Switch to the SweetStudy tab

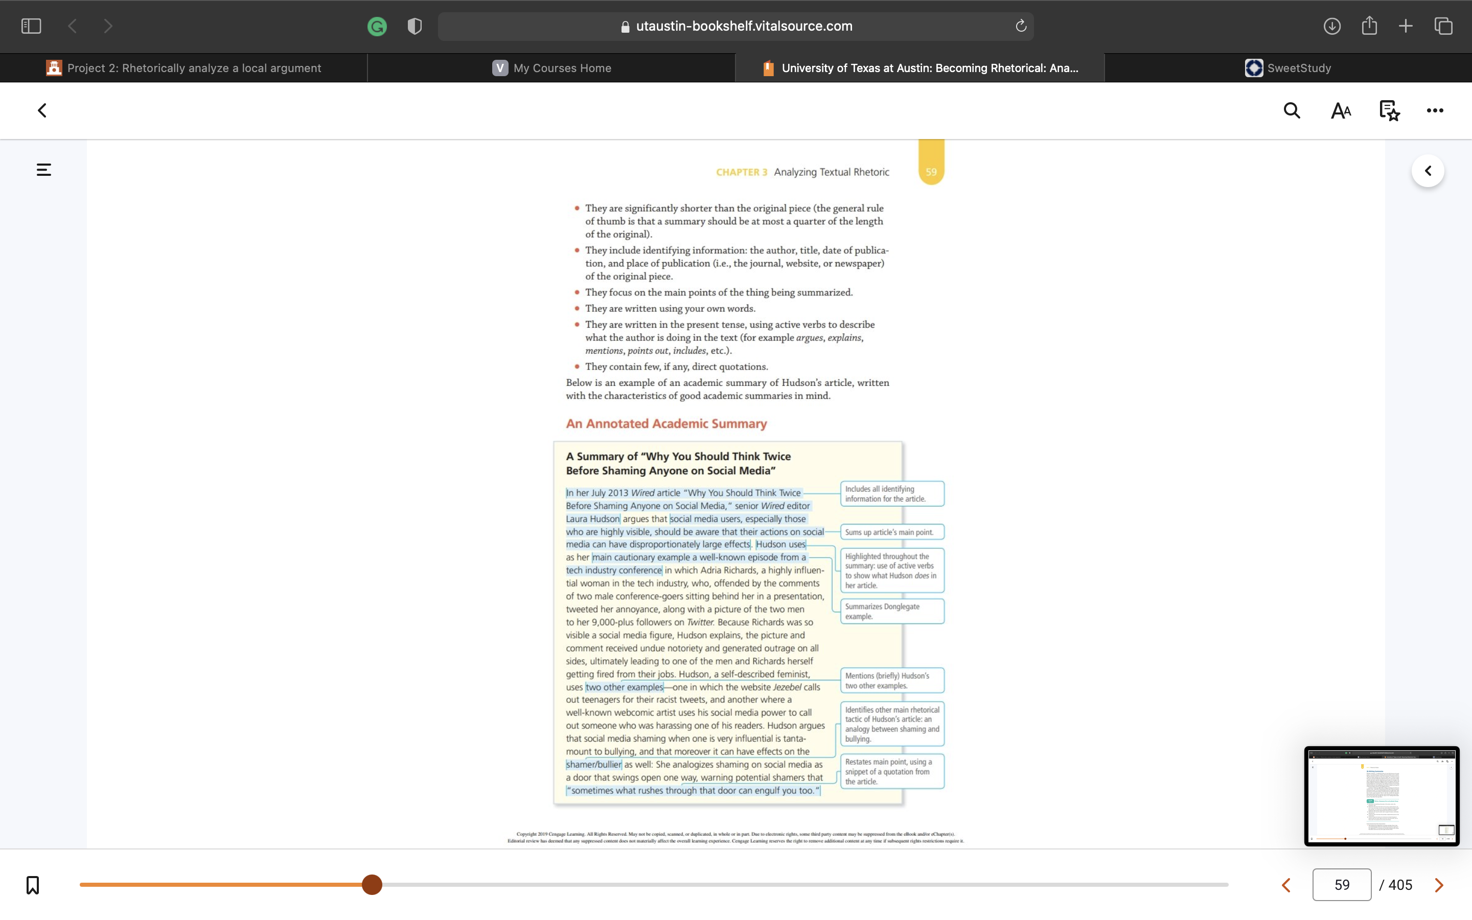pos(1289,68)
